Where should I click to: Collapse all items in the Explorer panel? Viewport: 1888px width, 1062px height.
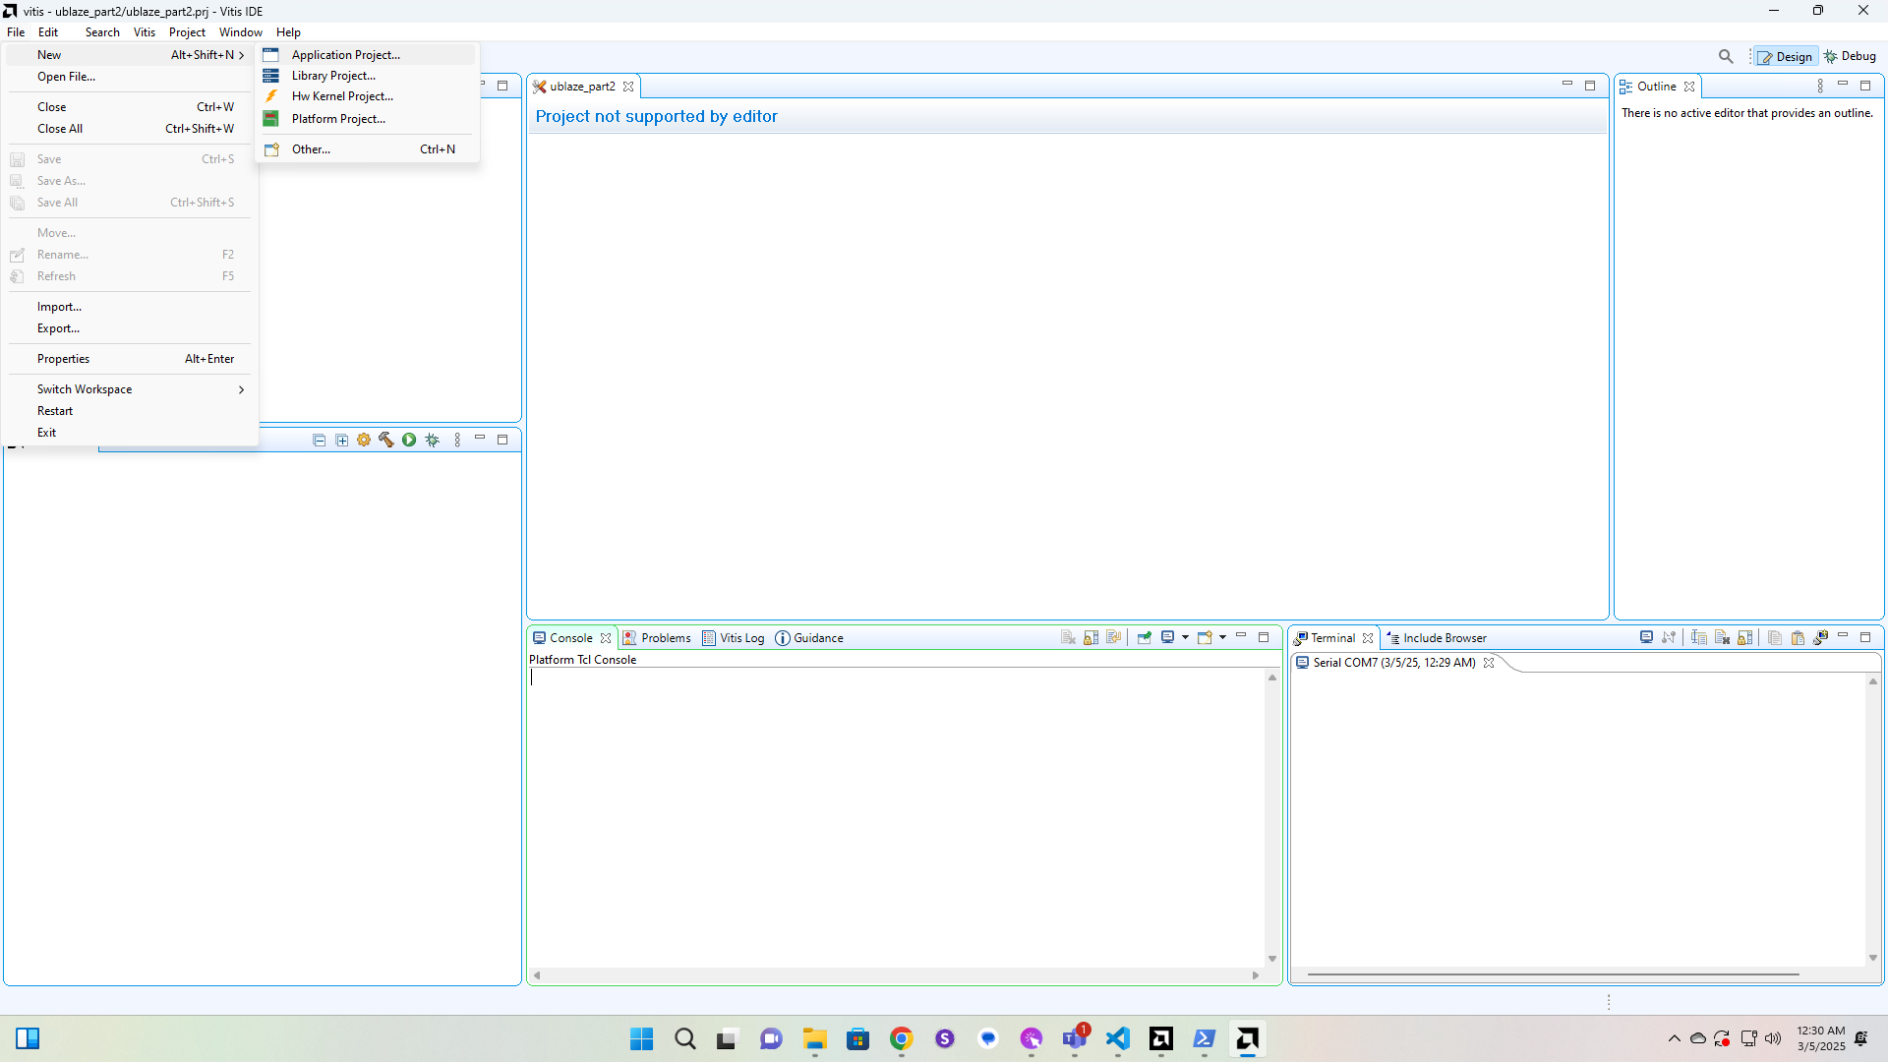(319, 440)
